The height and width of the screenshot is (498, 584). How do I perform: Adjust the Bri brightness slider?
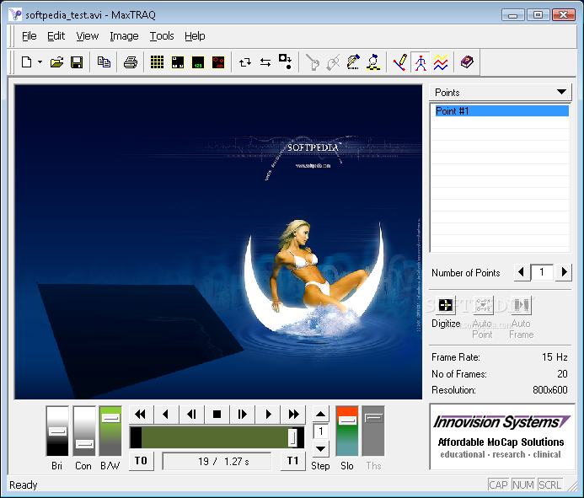(57, 431)
